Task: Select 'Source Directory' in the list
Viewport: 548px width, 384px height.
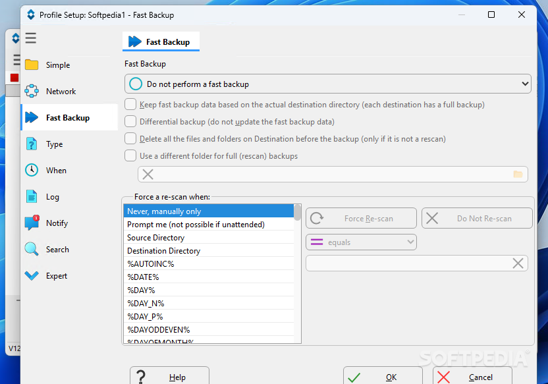Action: [209, 238]
